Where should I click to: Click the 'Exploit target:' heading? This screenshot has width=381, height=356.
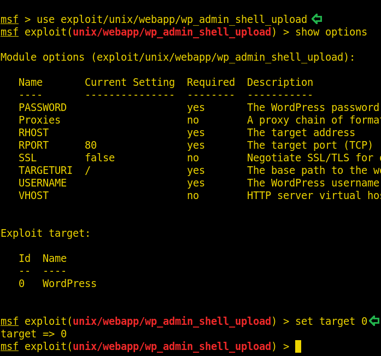click(x=45, y=234)
